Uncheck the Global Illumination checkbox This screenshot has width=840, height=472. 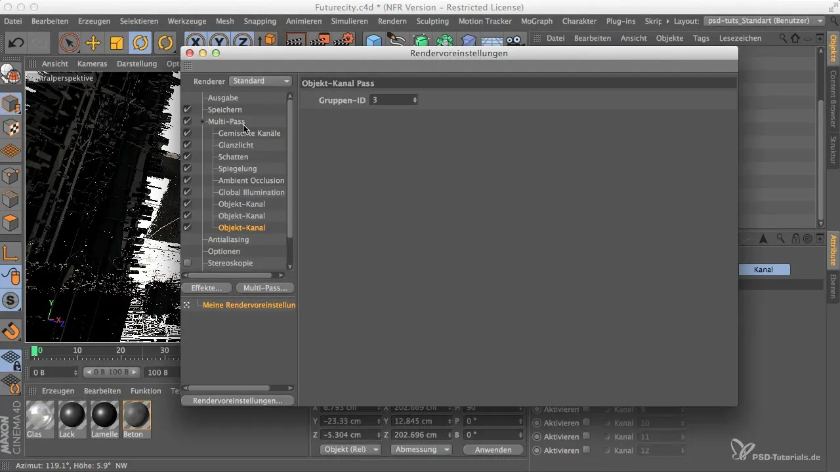tap(187, 192)
